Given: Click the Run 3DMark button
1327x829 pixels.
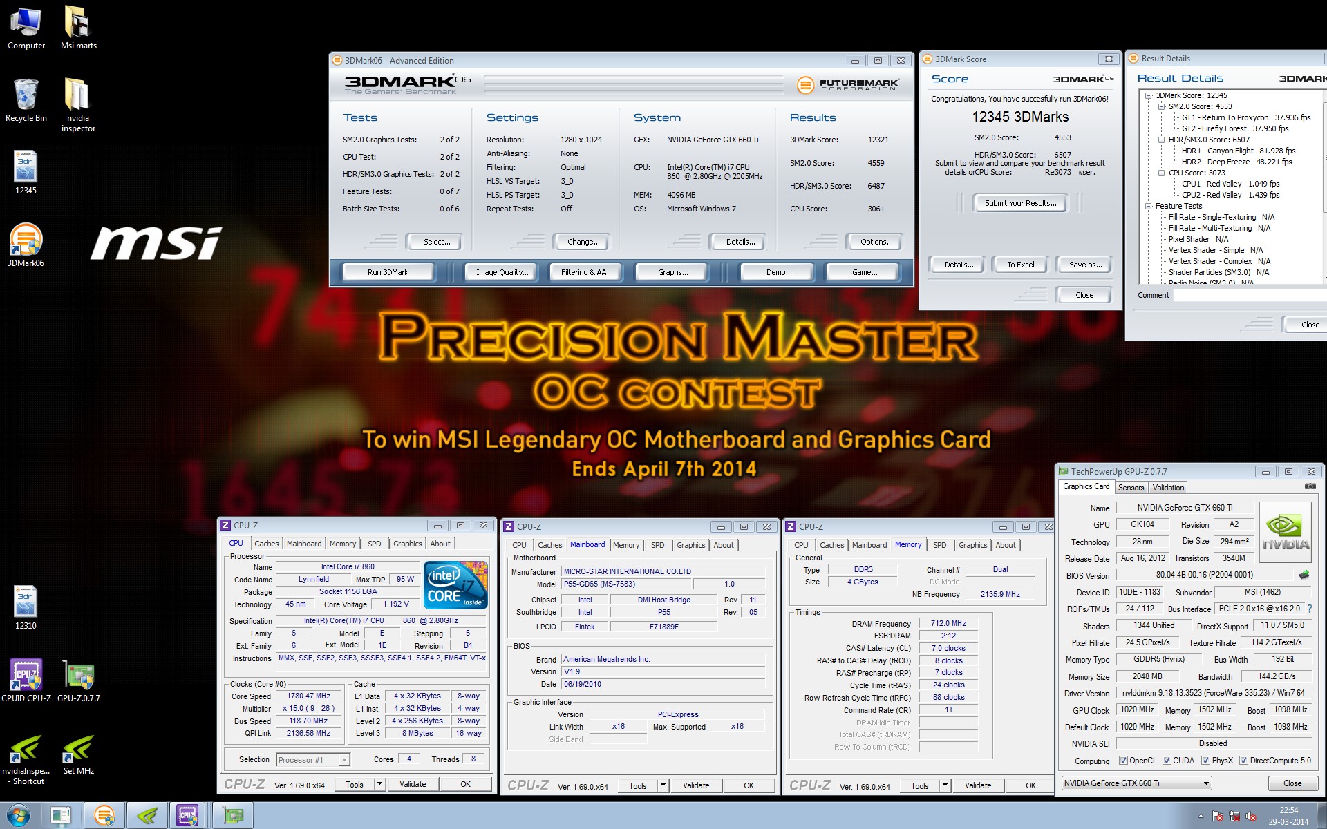Looking at the screenshot, I should click(388, 272).
